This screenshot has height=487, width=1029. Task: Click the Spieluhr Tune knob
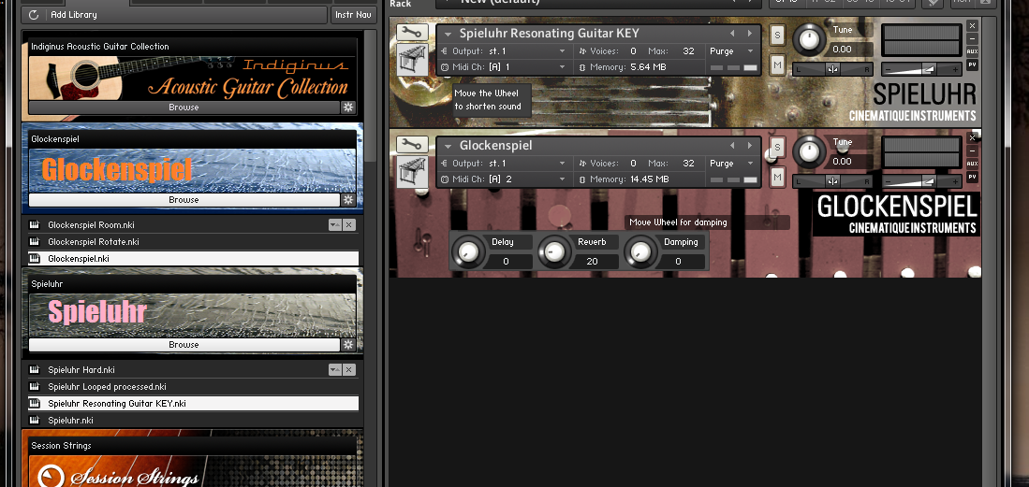pos(809,39)
